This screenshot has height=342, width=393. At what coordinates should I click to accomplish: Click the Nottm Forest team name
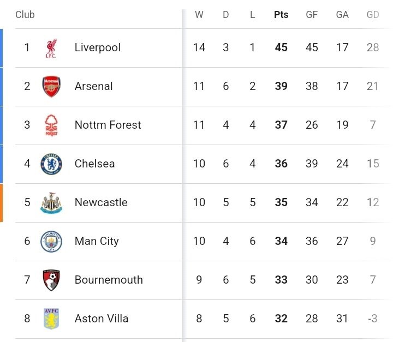pyautogui.click(x=108, y=125)
